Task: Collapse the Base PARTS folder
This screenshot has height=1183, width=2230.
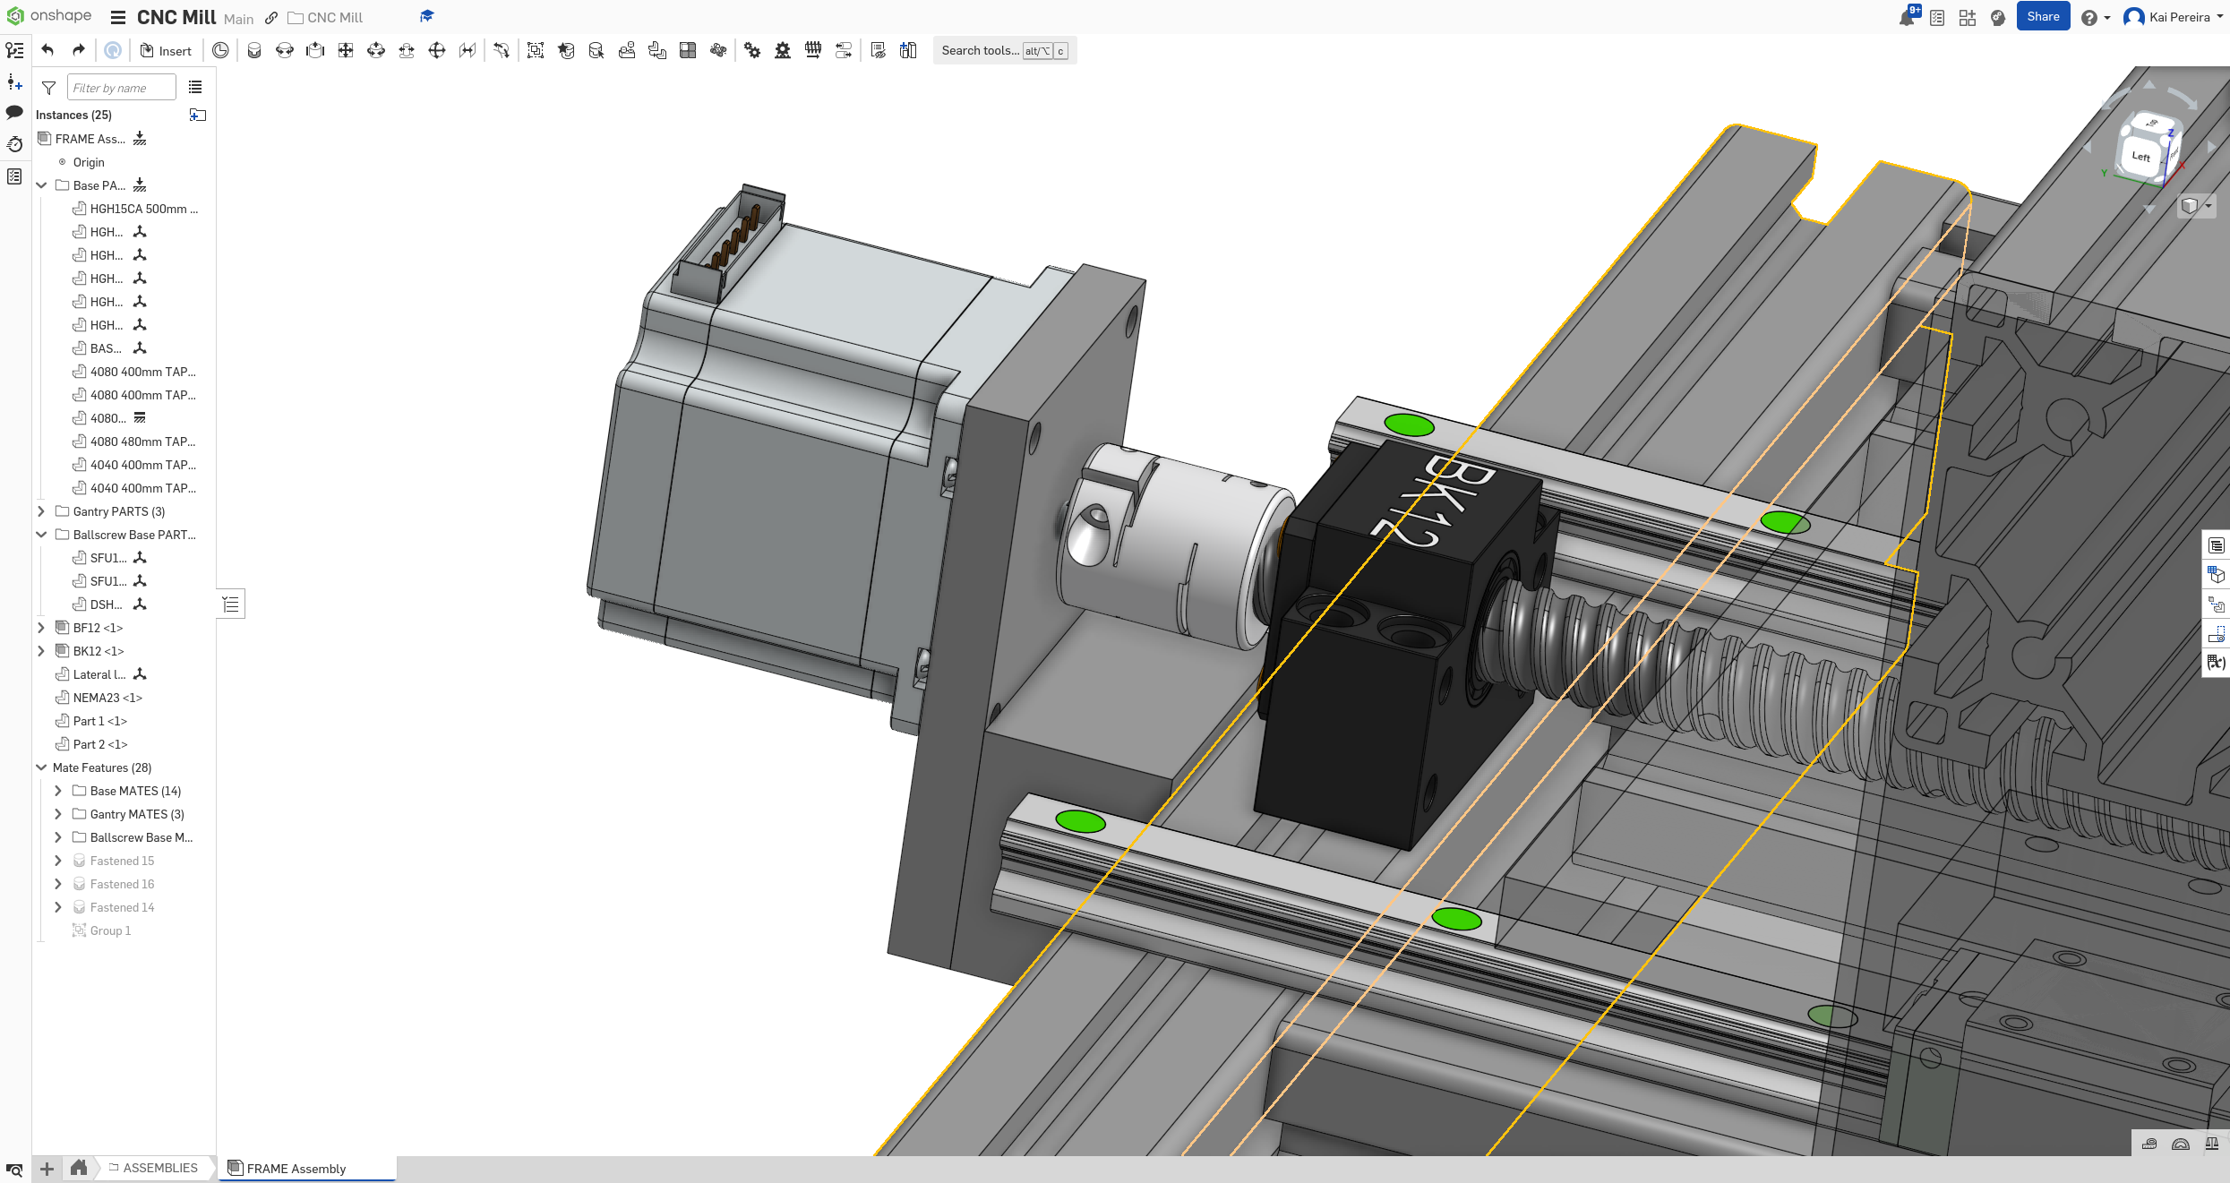Action: pos(41,185)
